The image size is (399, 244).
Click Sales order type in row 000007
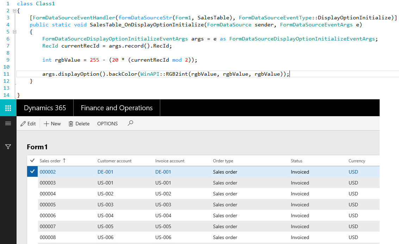[225, 226]
